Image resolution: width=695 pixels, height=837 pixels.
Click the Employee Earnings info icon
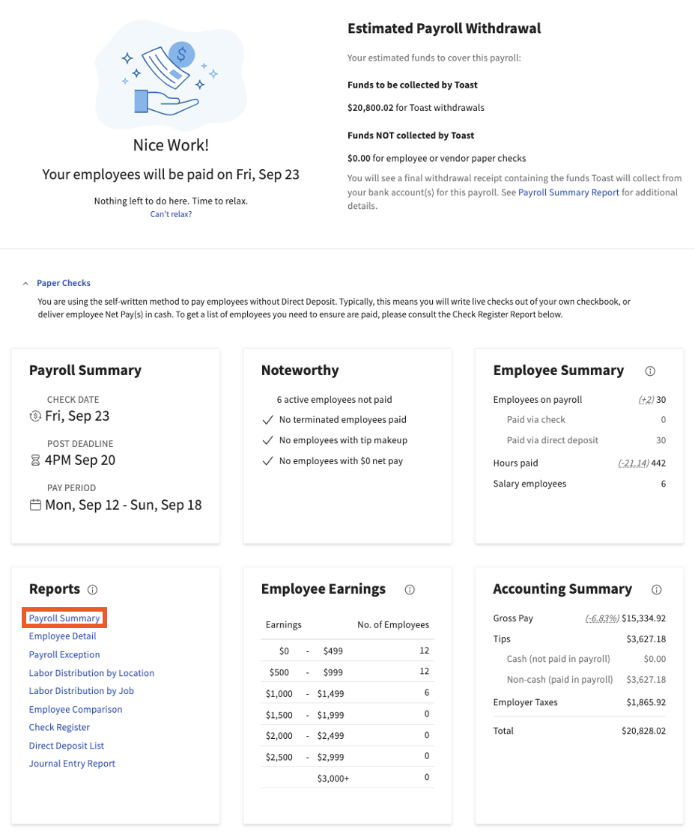click(409, 590)
